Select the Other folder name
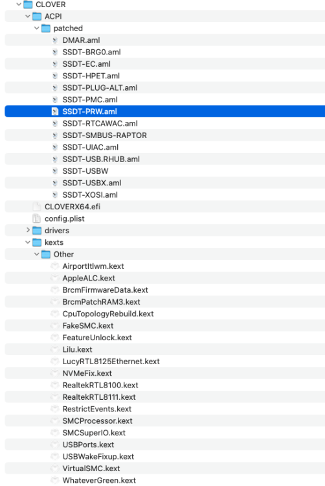Screen dimensions: 325x486 [63, 254]
